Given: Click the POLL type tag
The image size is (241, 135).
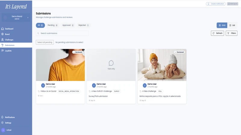Looking at the screenshot, I should (160, 91).
